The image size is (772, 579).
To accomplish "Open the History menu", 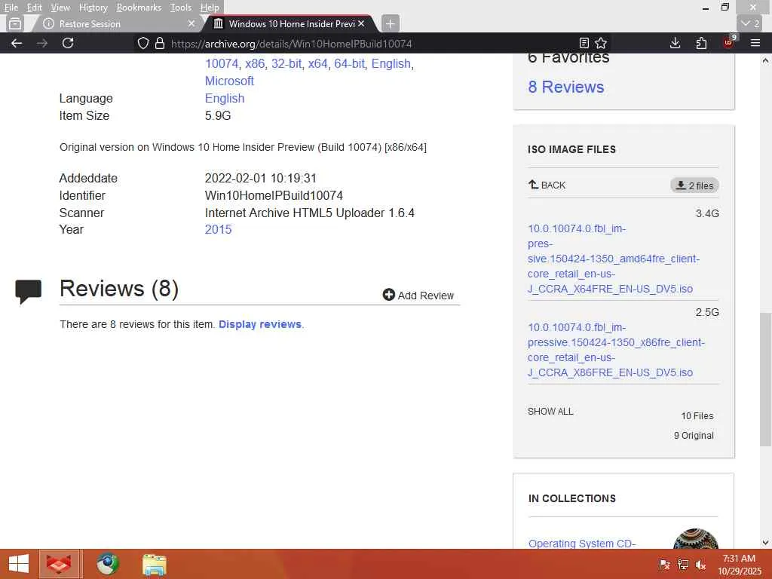I will 93,8.
